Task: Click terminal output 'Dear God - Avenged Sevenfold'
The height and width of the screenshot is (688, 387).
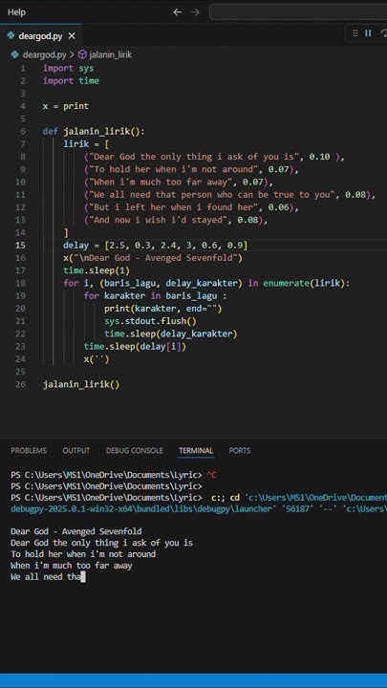Action: (x=75, y=532)
